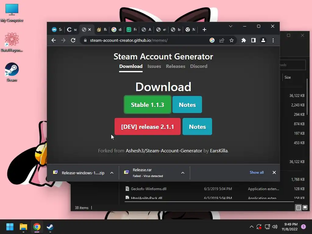Switch to the Google 'di' tab
This screenshot has width=312, height=234.
coord(117,30)
